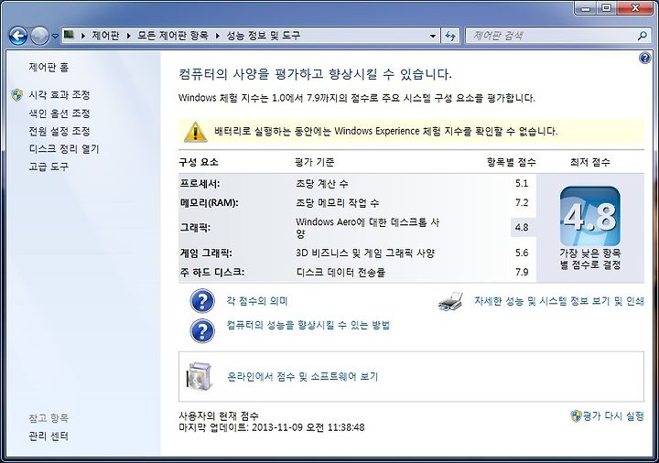Open 시각 효과 조정
Viewport: 659px width, 463px height.
click(x=59, y=95)
